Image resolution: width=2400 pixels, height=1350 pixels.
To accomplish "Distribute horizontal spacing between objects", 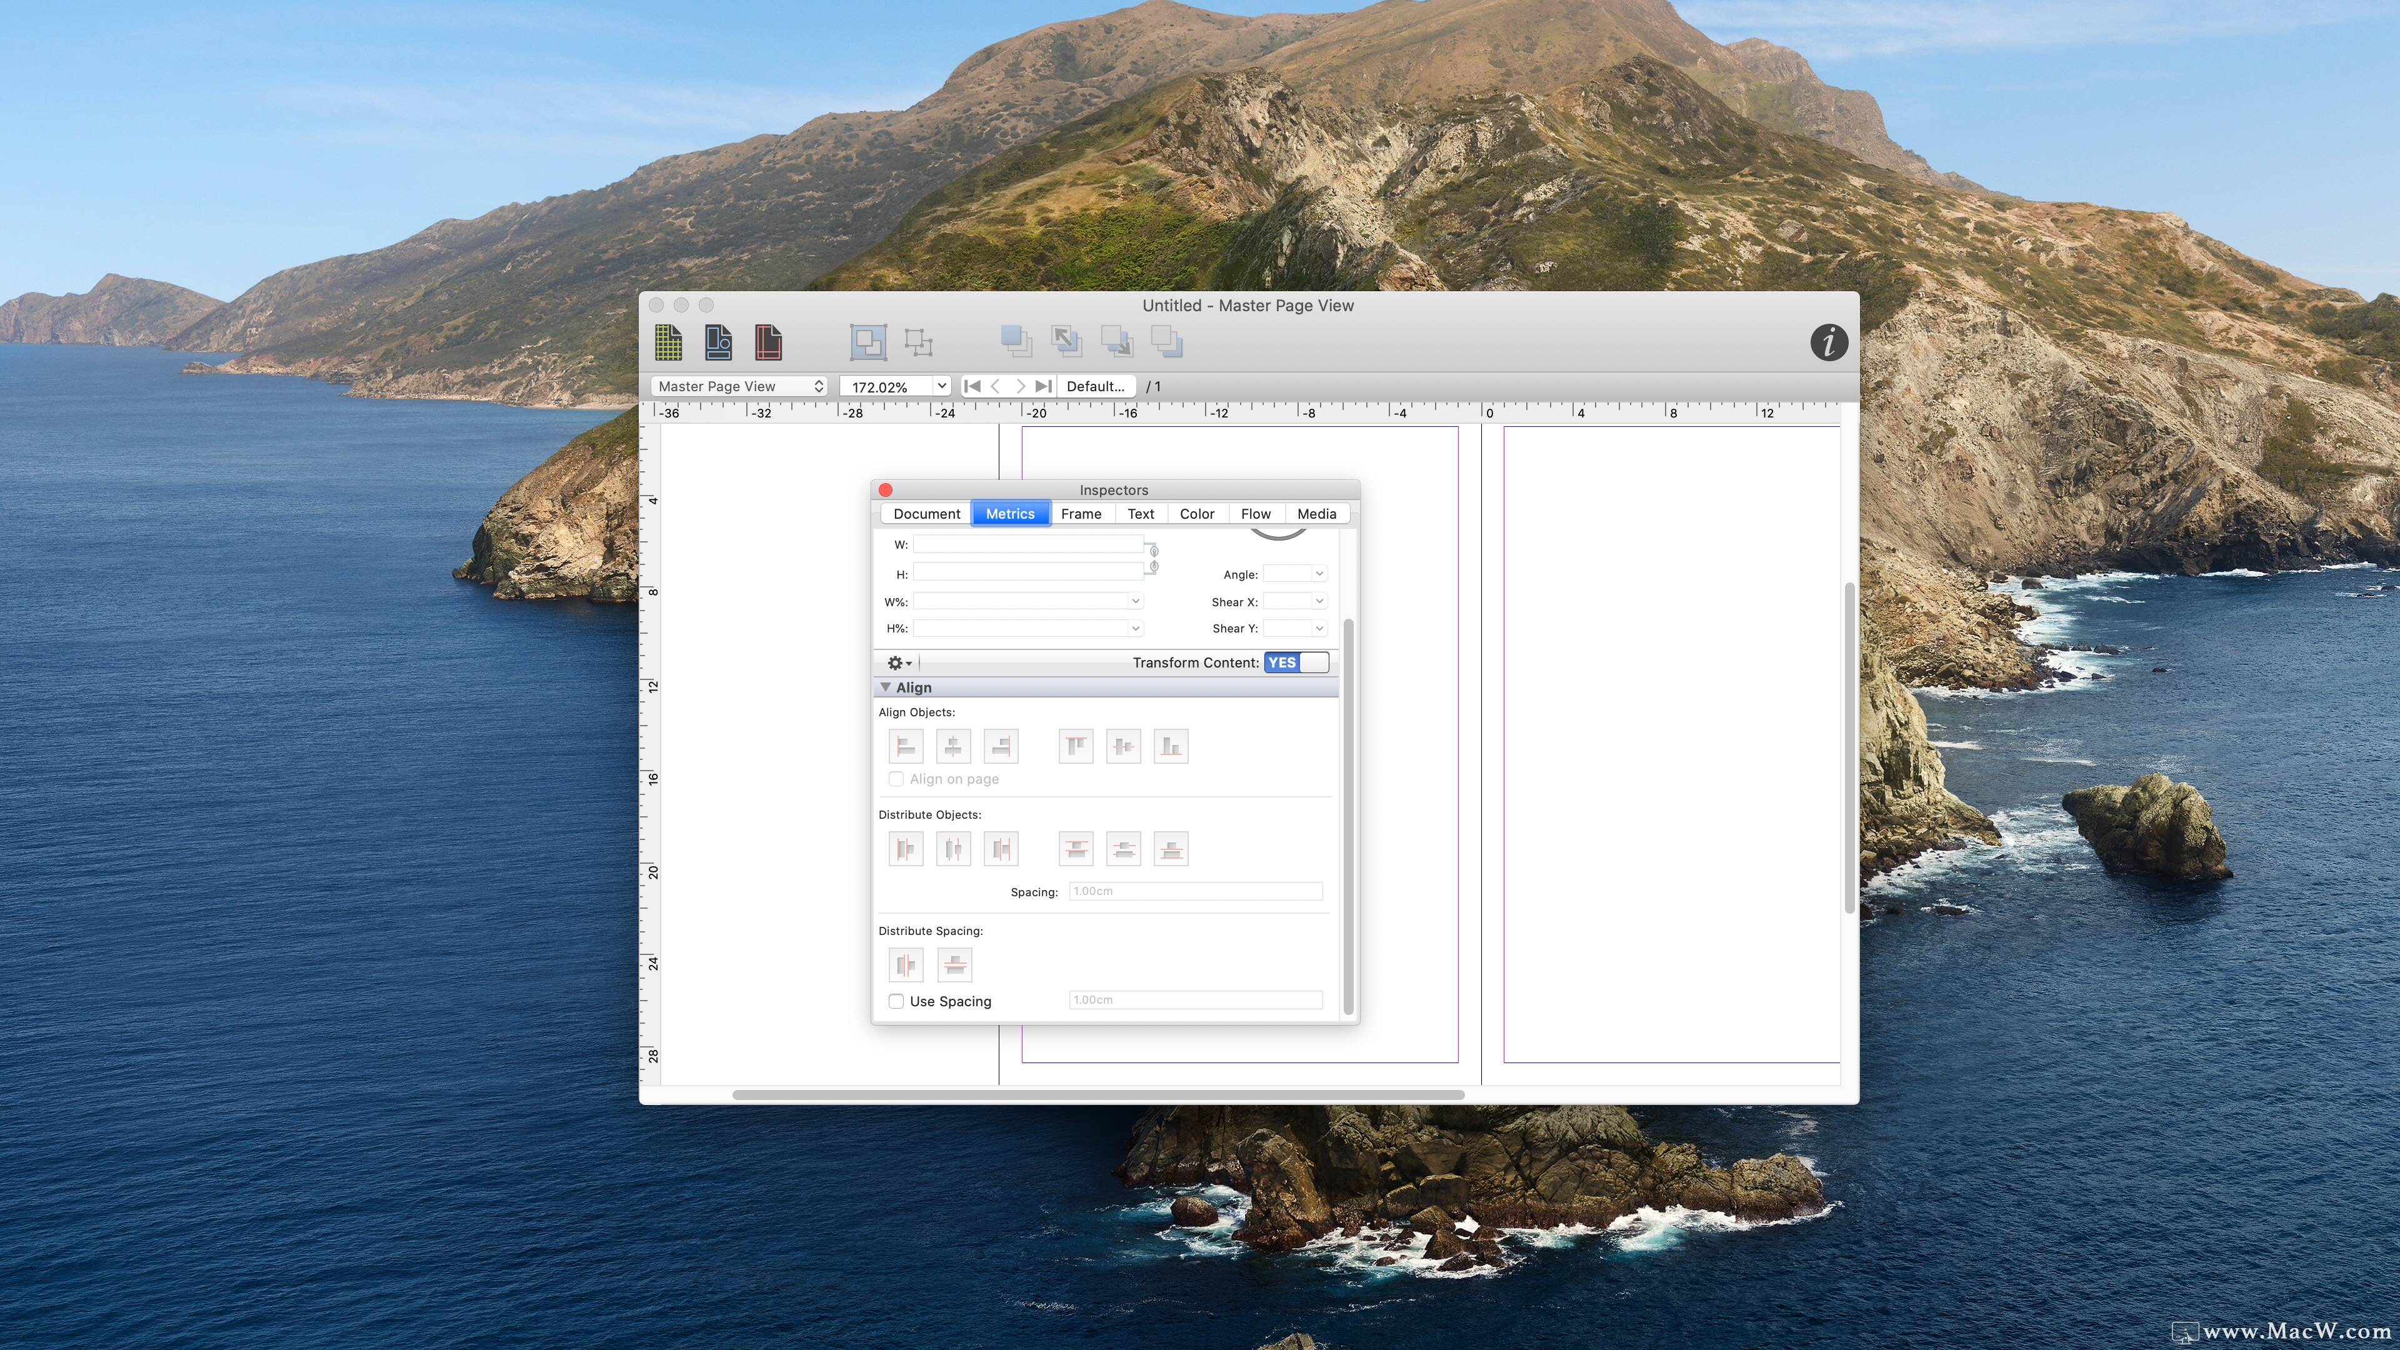I will [906, 965].
